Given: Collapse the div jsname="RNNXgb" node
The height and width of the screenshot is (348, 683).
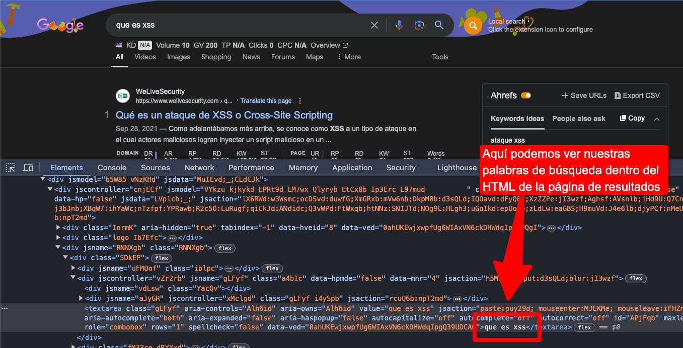Looking at the screenshot, I should coord(58,248).
